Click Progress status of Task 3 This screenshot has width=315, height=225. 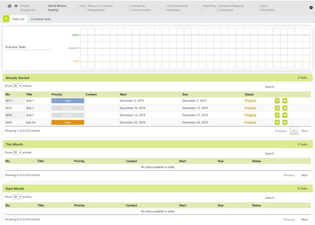coord(250,115)
